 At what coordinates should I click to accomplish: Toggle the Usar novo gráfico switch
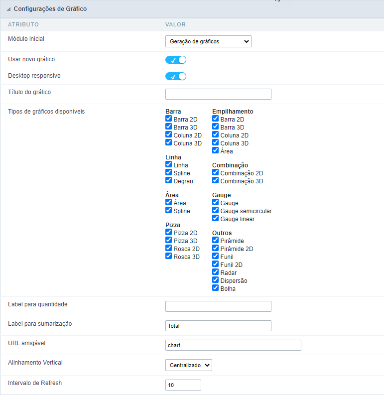click(x=176, y=60)
